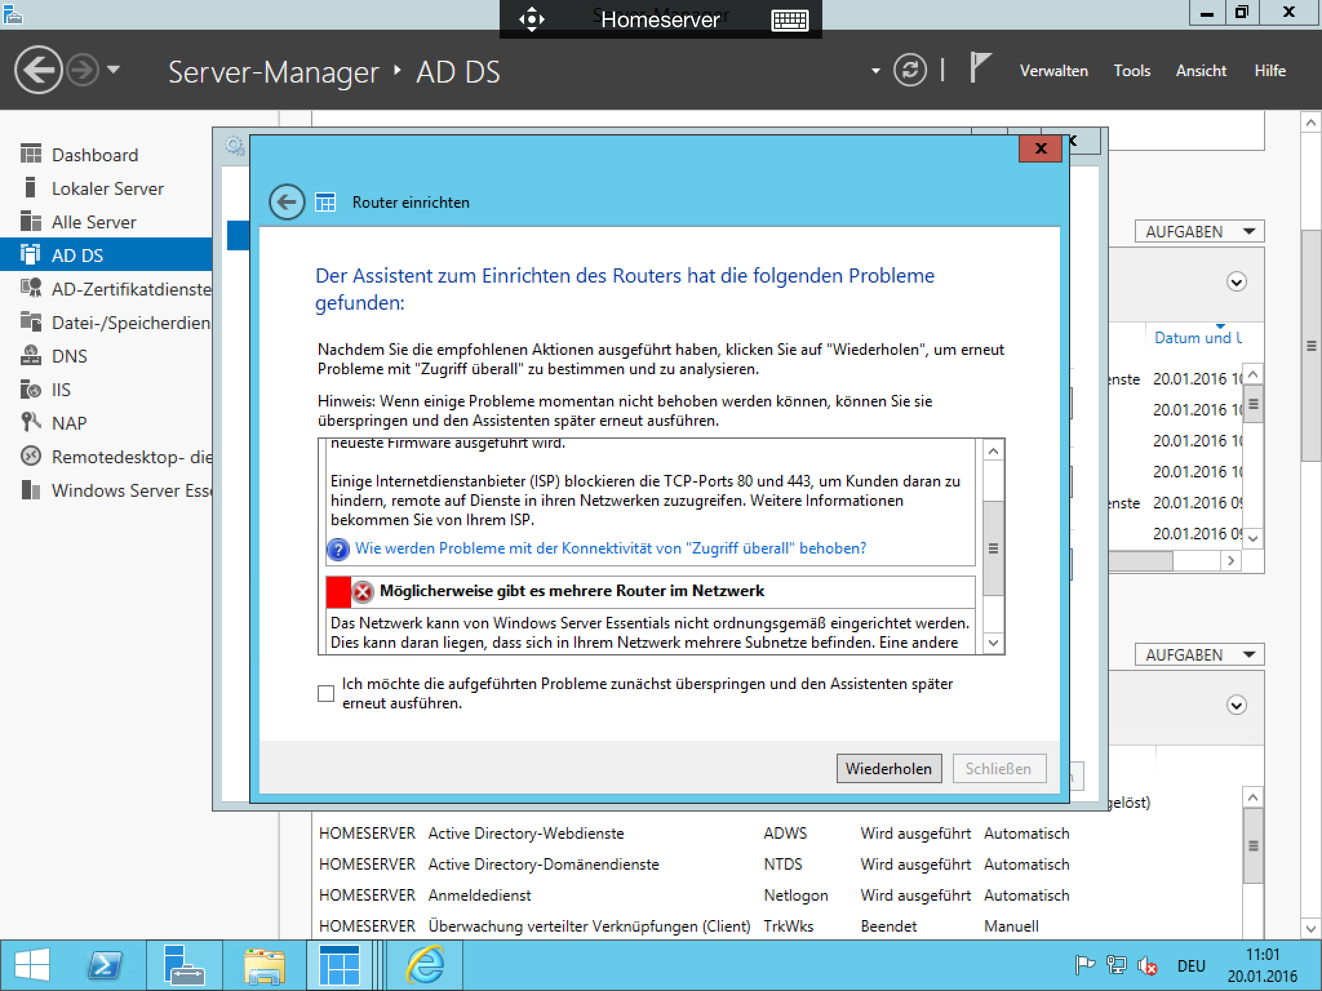
Task: Click the DNS role icon
Action: tap(30, 355)
